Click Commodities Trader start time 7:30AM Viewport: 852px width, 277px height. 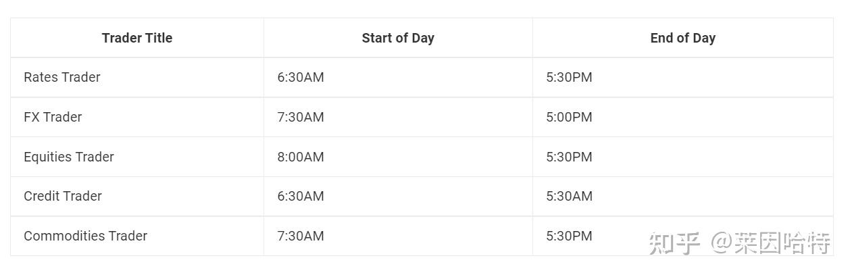pos(301,236)
